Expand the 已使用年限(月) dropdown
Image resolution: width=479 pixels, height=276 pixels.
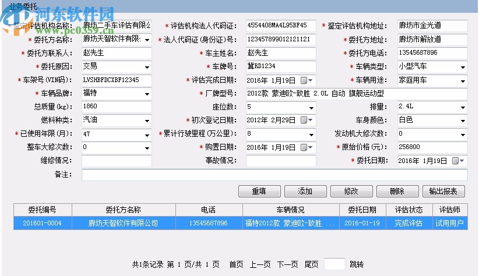[x=147, y=135]
